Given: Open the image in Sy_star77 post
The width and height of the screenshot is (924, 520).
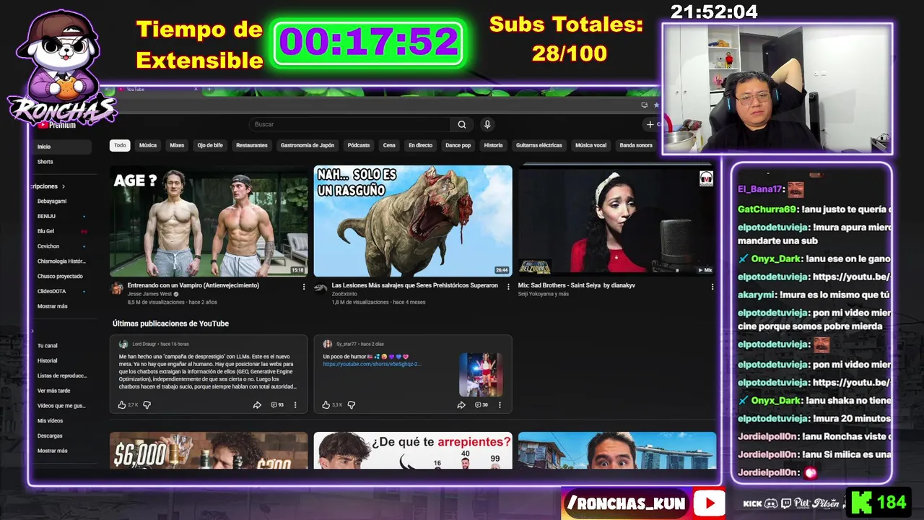Looking at the screenshot, I should tap(481, 374).
